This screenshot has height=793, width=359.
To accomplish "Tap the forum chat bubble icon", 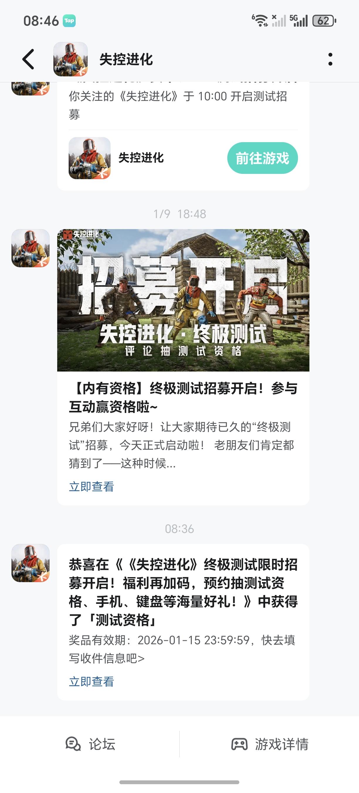I will point(73,744).
